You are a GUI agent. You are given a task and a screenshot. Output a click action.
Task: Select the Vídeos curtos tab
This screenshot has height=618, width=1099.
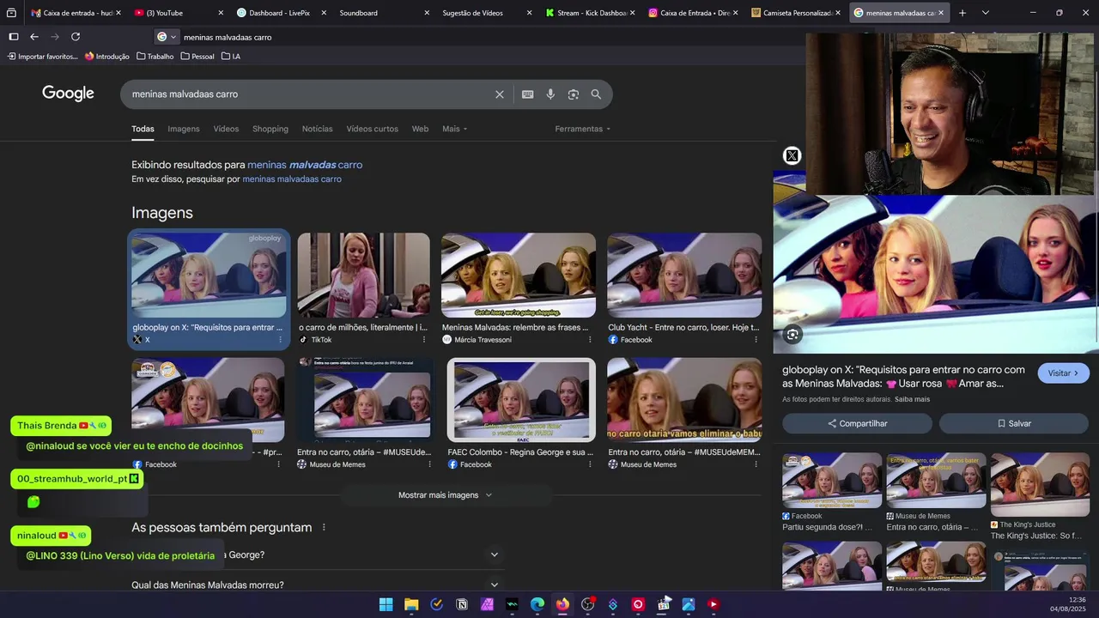click(x=373, y=129)
